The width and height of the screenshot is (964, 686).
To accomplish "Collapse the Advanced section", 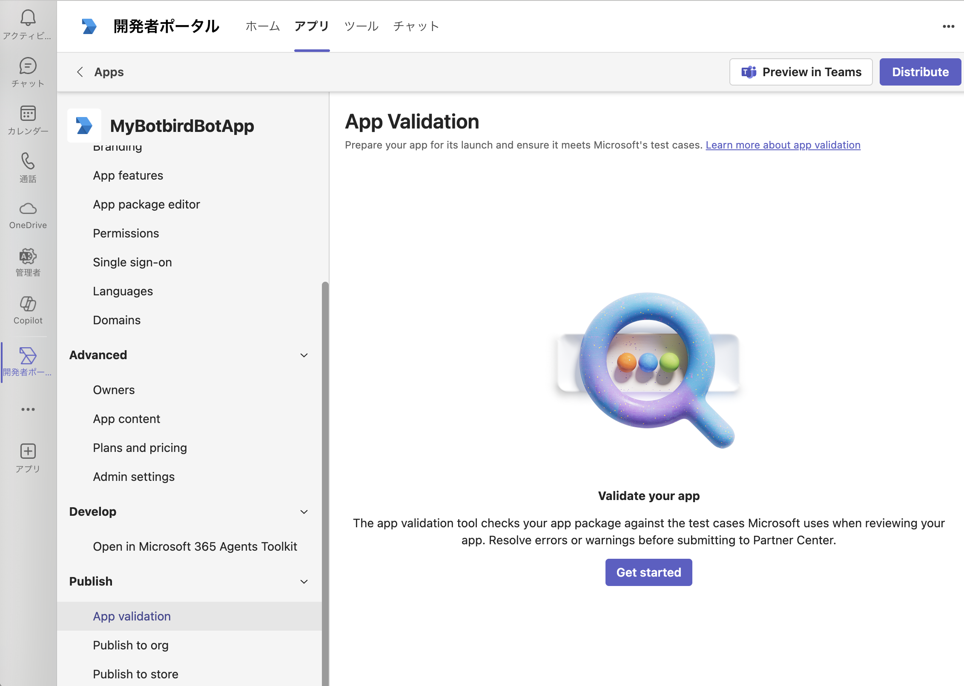I will tap(304, 355).
